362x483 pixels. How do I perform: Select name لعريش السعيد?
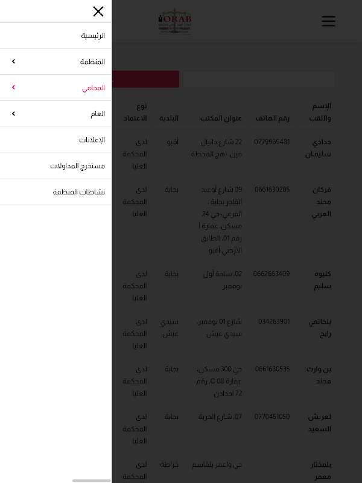pos(320,423)
